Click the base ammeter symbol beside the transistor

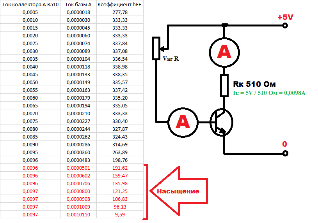pyautogui.click(x=183, y=121)
